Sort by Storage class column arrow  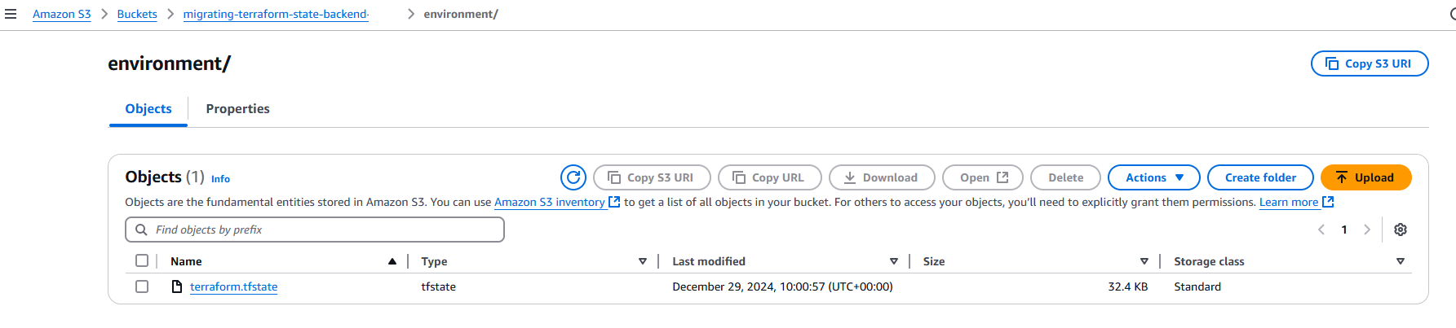[1401, 261]
